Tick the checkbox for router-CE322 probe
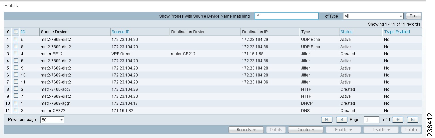 tap(16, 110)
